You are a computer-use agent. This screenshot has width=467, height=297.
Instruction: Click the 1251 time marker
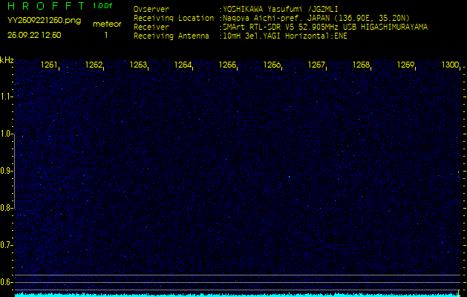point(49,65)
